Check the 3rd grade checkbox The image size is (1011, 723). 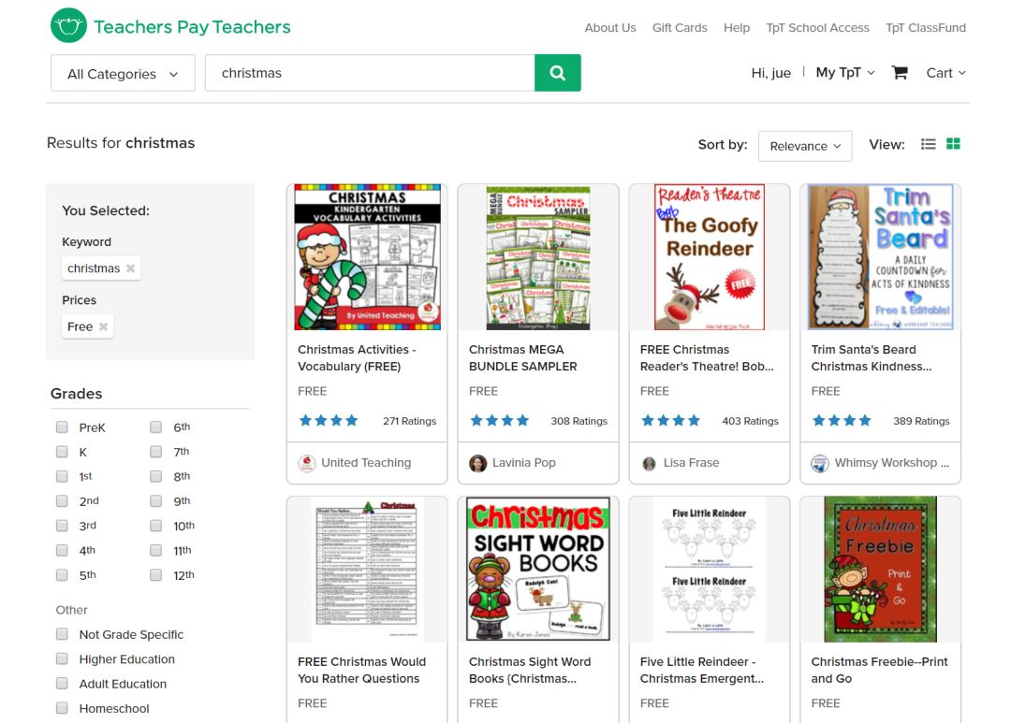(62, 525)
